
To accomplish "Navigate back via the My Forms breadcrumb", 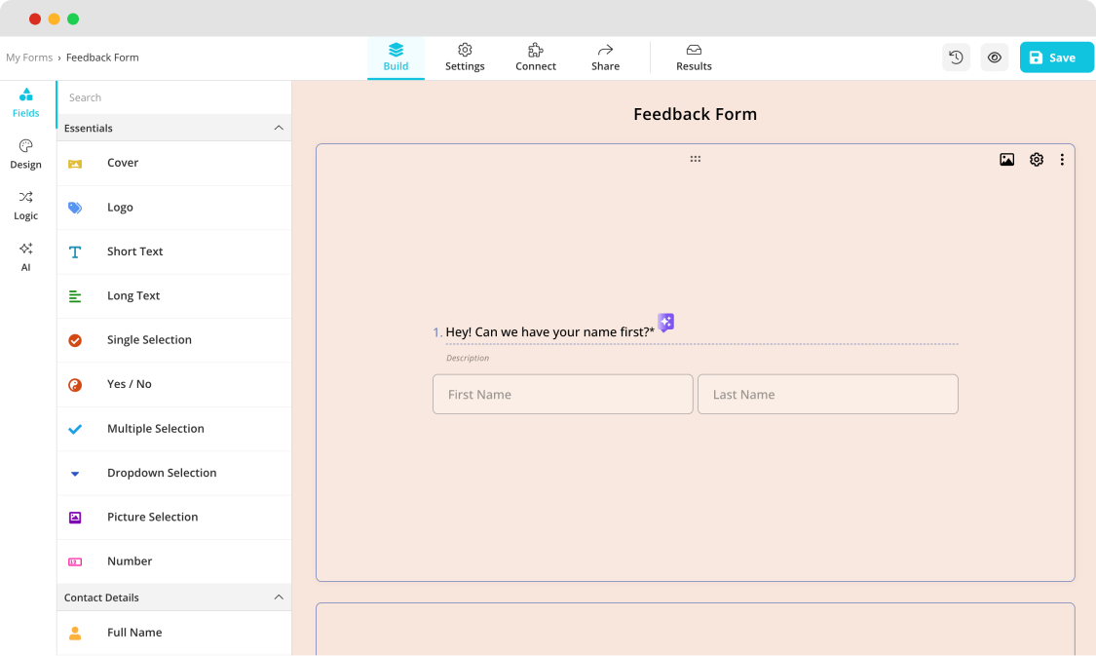I will pyautogui.click(x=29, y=58).
